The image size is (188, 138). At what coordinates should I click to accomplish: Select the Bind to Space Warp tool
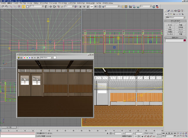click(19, 7)
